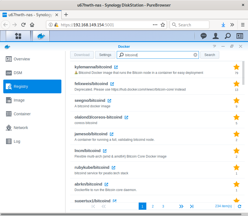248x216 pixels.
Task: Go to results page 3
Action: tap(163, 206)
